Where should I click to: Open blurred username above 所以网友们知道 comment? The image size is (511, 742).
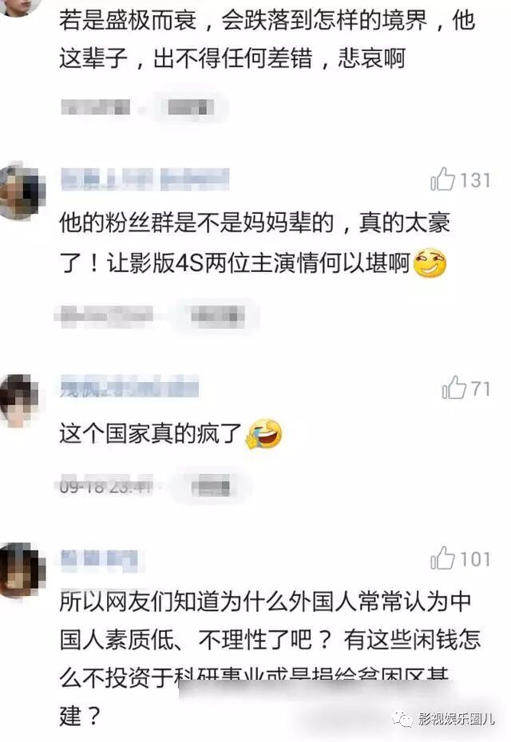[100, 558]
